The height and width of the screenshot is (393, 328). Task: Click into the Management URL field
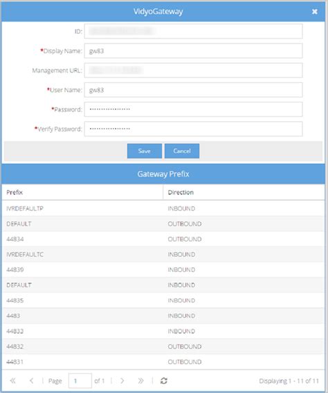[x=193, y=71]
